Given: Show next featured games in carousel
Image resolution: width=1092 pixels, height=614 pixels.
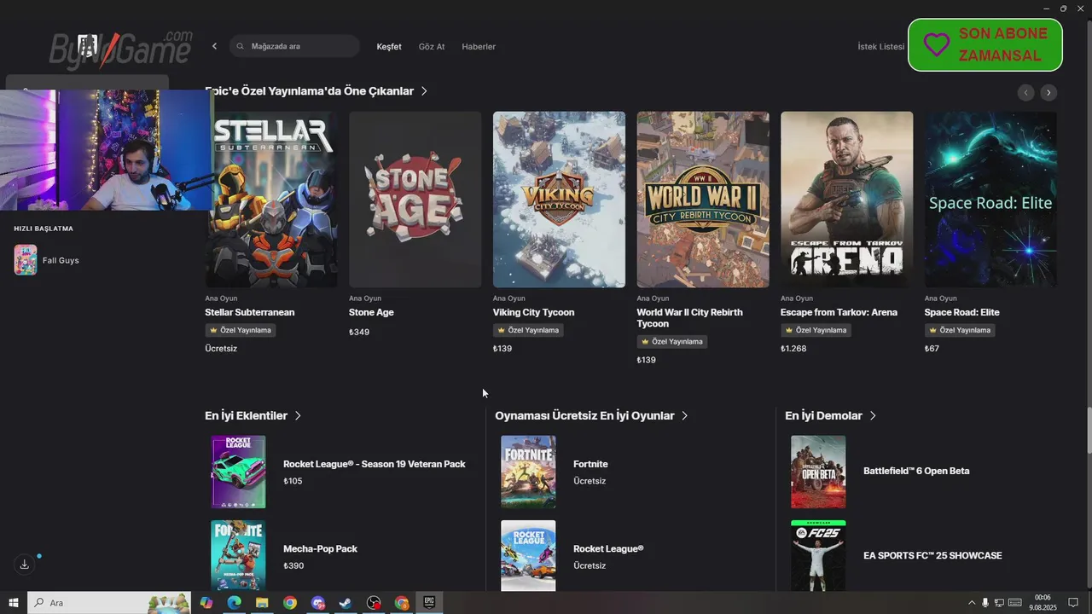Looking at the screenshot, I should point(1049,92).
